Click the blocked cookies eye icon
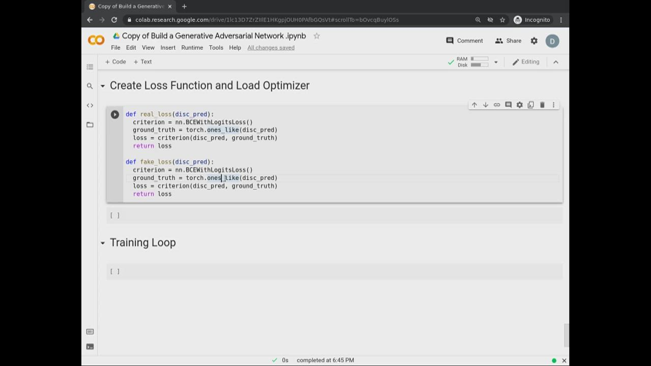This screenshot has width=651, height=366. tap(490, 20)
